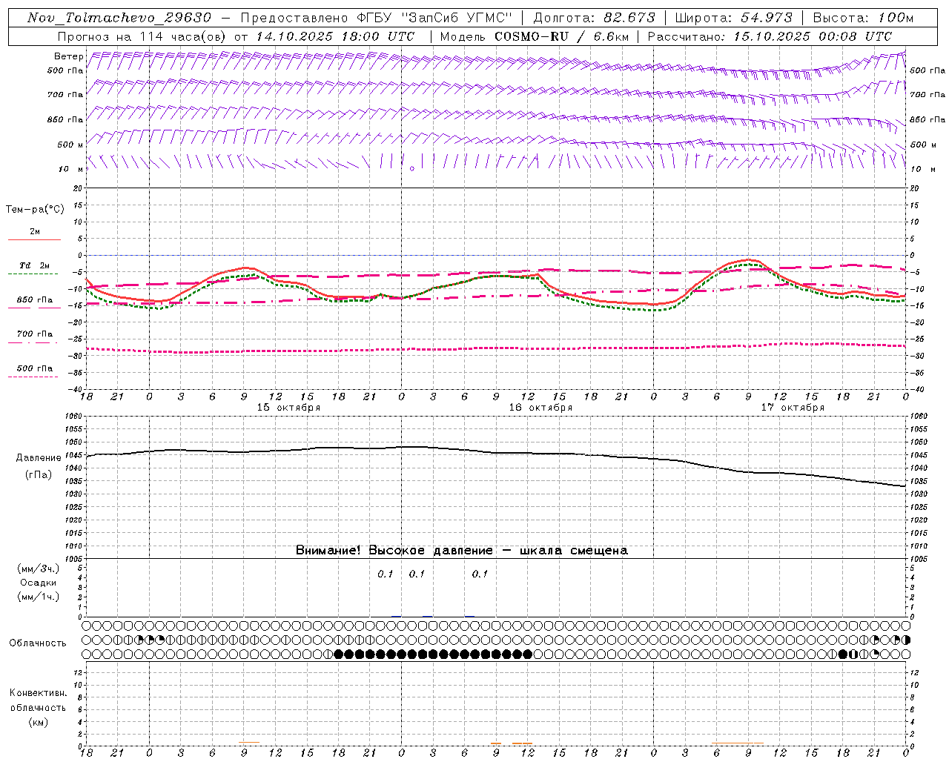The image size is (949, 759).
Task: Click the calm wind circle in 10 м row
Action: coord(412,169)
